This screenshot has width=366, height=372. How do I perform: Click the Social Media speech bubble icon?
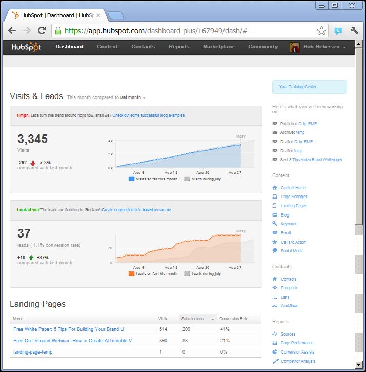[275, 251]
